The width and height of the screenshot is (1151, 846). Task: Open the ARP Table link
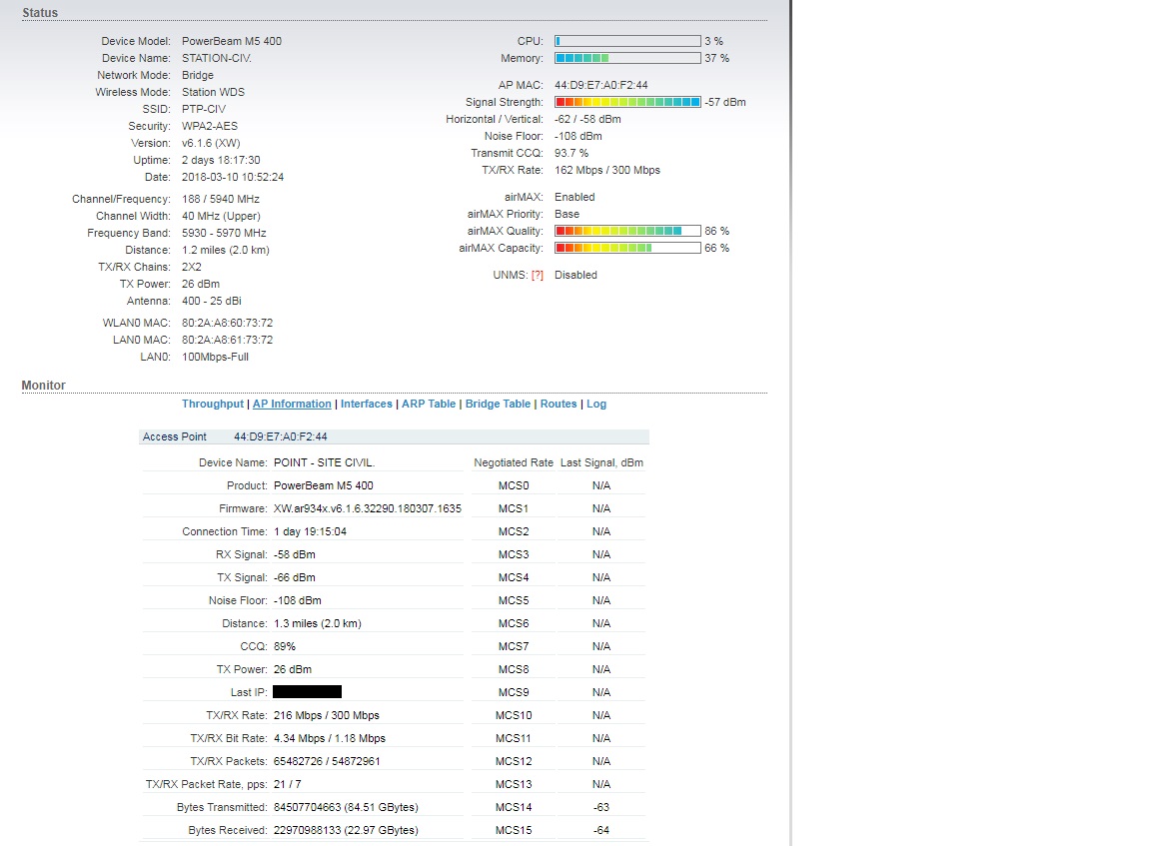point(428,404)
